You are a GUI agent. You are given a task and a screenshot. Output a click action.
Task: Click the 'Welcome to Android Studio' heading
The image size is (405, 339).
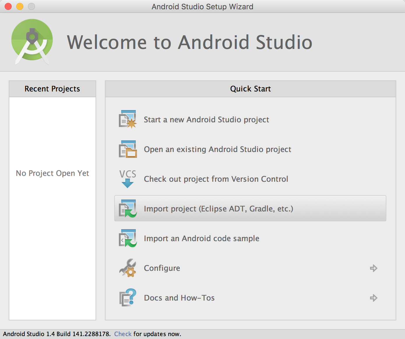[190, 42]
